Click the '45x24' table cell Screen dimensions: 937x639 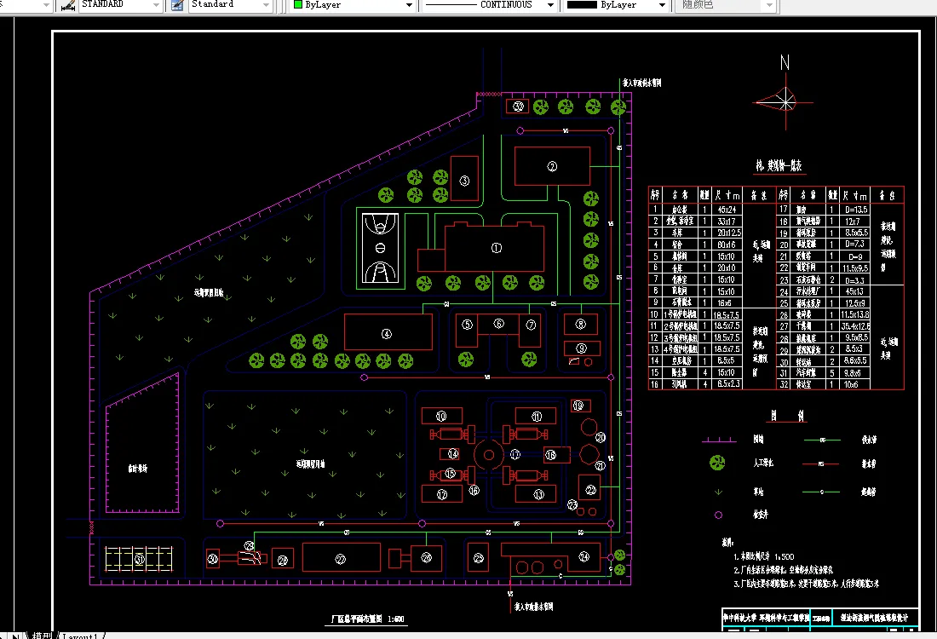pyautogui.click(x=727, y=210)
